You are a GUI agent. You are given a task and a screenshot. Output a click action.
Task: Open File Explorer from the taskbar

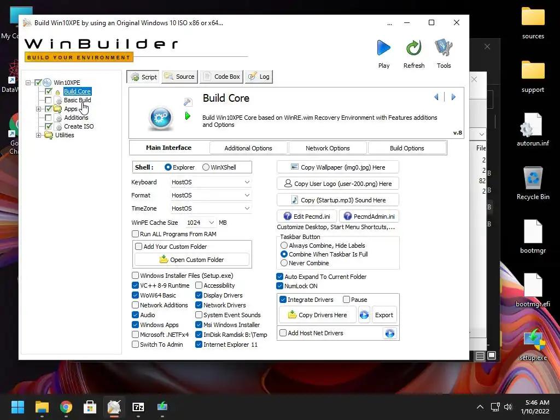coord(42,407)
